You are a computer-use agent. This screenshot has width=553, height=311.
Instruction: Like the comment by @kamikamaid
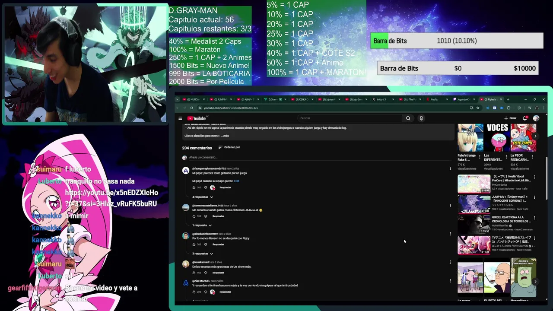point(194,273)
